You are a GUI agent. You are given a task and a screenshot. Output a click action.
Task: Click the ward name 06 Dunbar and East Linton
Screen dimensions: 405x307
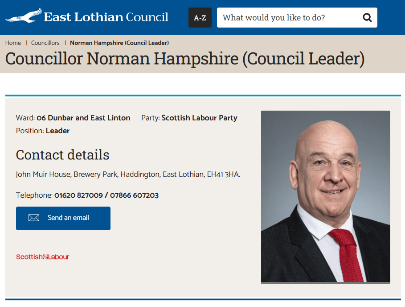(83, 118)
